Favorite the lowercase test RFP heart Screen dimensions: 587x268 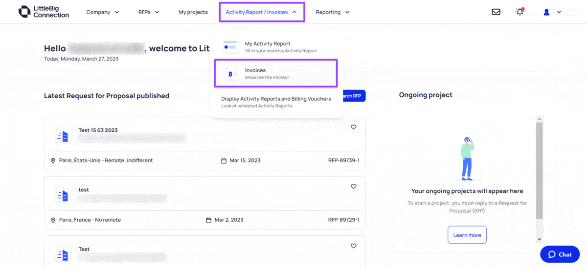tap(354, 186)
